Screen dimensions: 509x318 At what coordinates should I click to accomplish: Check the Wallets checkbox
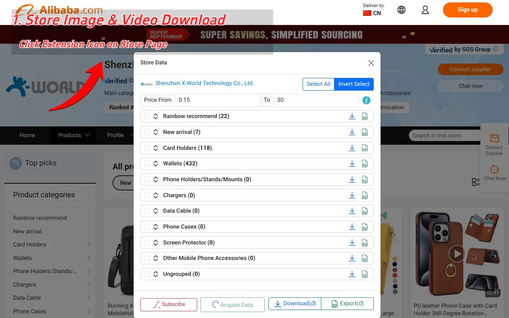click(147, 163)
